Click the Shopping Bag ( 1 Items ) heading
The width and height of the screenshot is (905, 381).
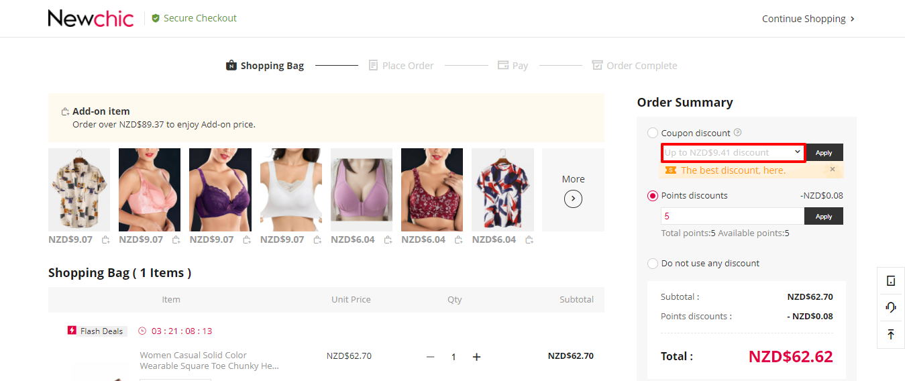[x=120, y=273]
